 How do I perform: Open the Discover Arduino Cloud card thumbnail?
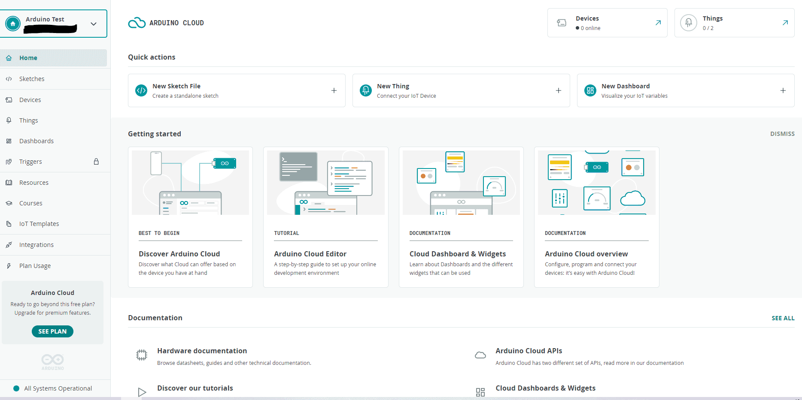coord(190,183)
